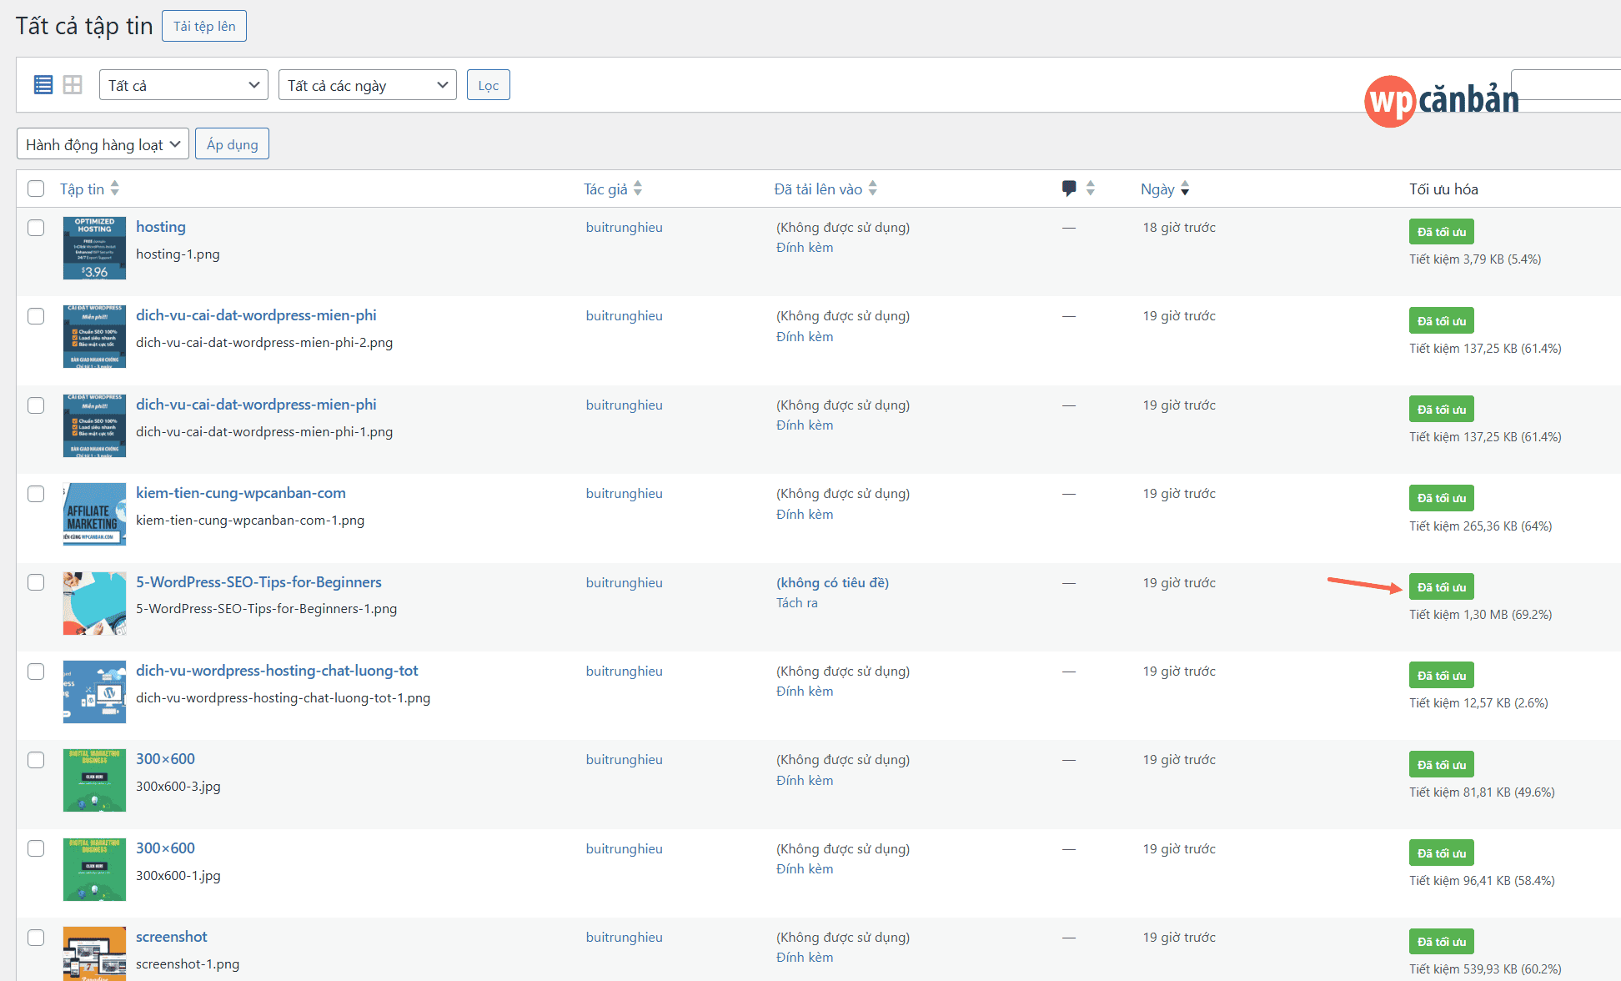The image size is (1621, 981).
Task: Sort by the Ngày column
Action: [x=1157, y=189]
